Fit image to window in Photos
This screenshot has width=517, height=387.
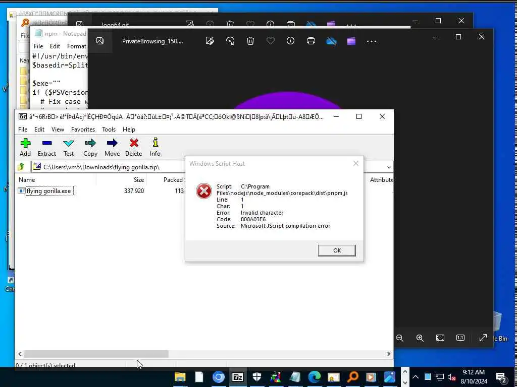pos(440,338)
